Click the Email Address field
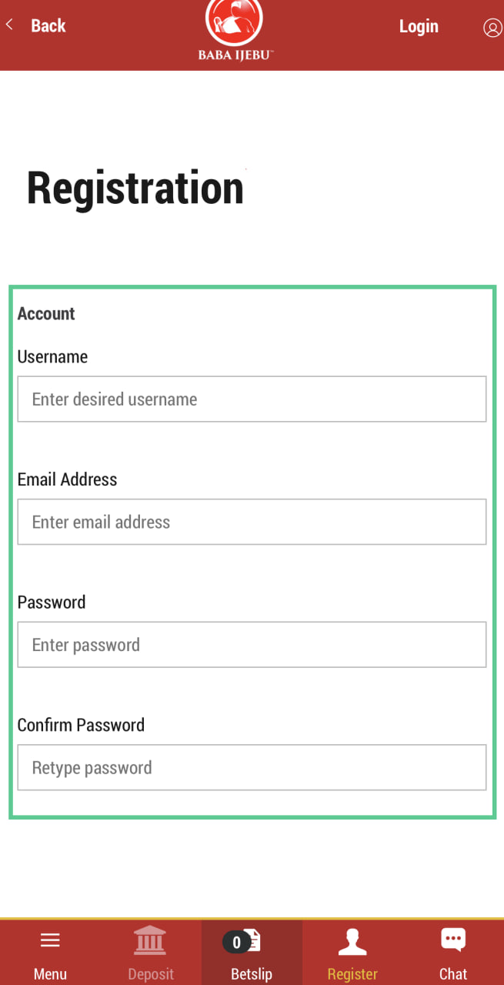The width and height of the screenshot is (504, 985). [252, 522]
